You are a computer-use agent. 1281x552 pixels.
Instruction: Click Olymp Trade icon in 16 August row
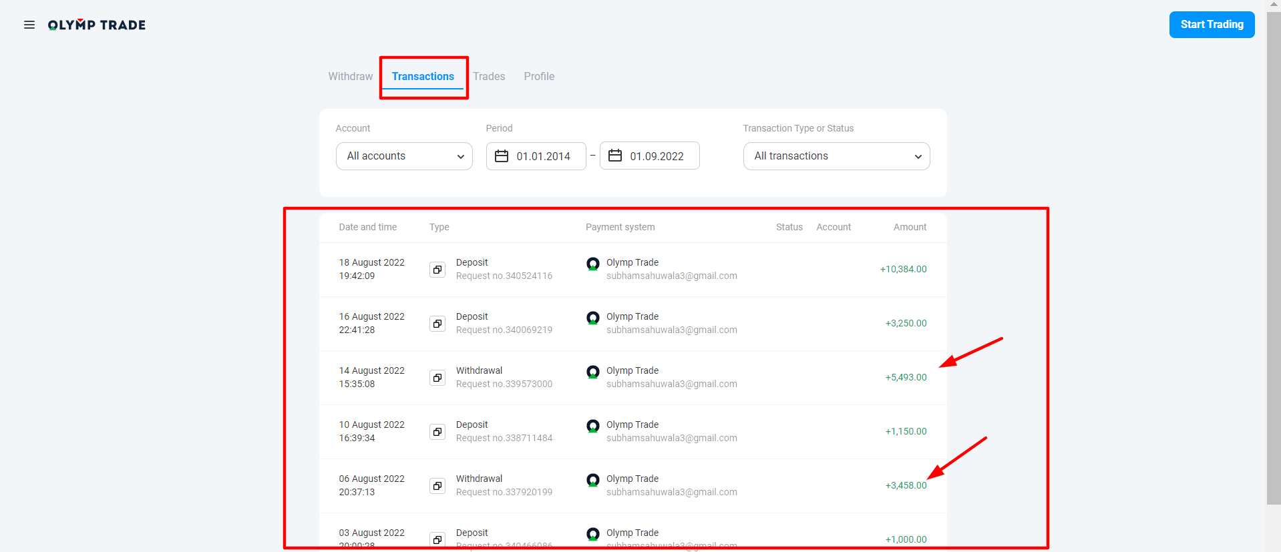pos(592,318)
